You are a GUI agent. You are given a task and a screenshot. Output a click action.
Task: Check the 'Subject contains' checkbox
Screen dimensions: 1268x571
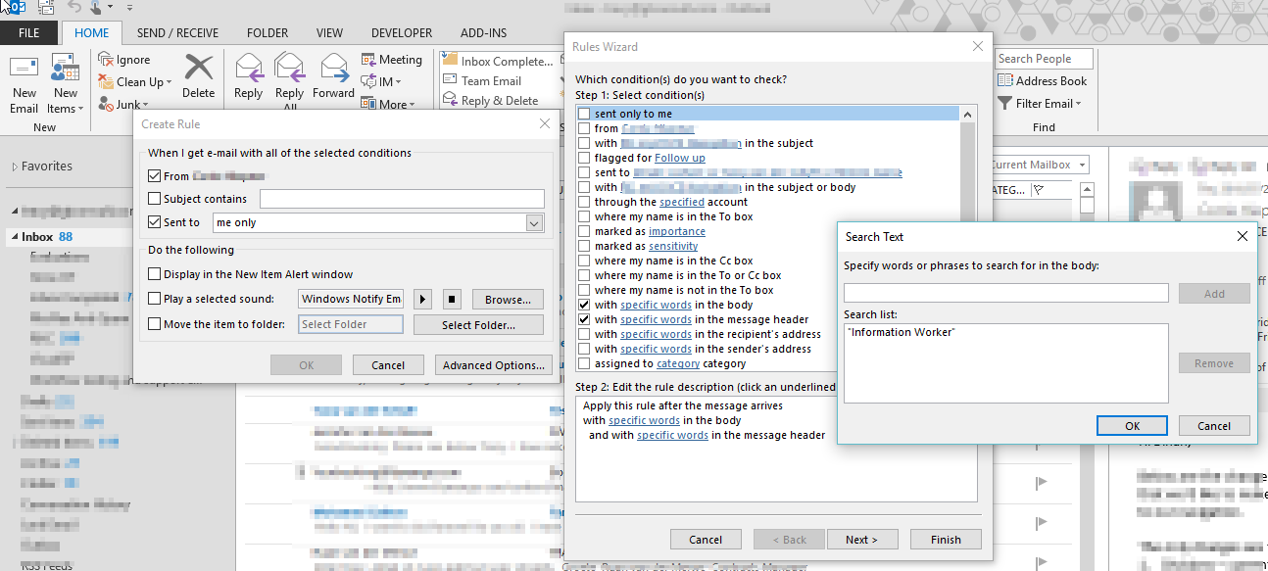click(x=154, y=199)
